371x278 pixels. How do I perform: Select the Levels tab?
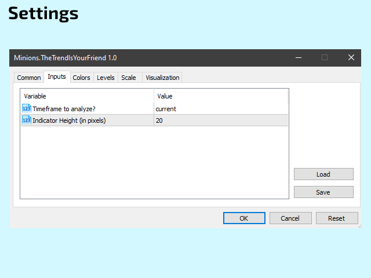(x=106, y=78)
